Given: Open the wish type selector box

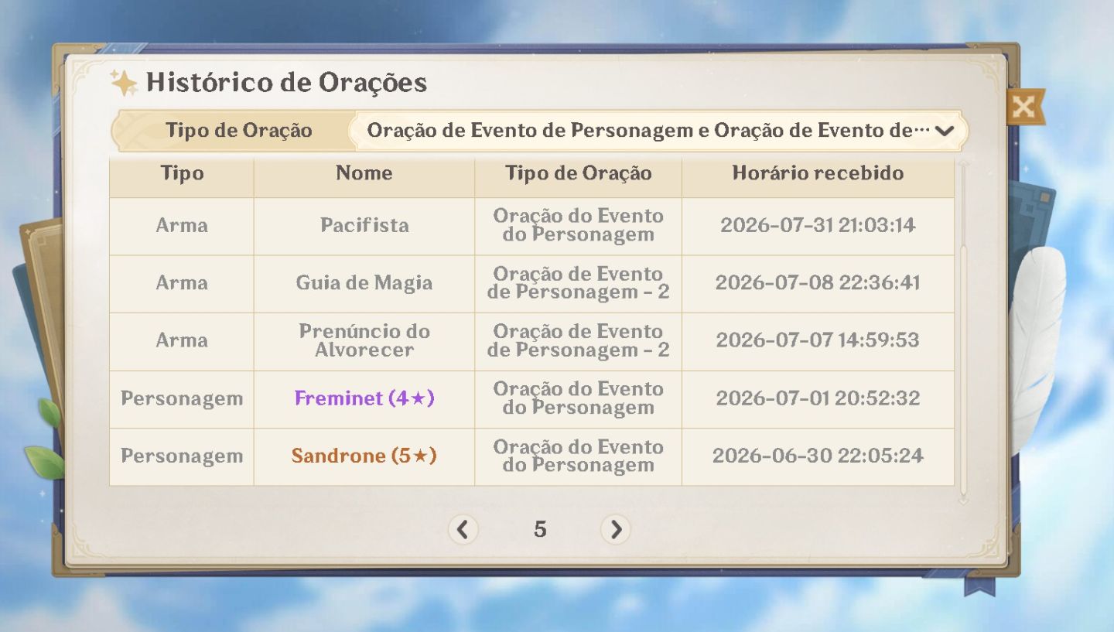Looking at the screenshot, I should coord(658,131).
